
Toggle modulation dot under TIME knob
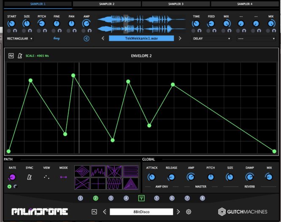pos(193,31)
